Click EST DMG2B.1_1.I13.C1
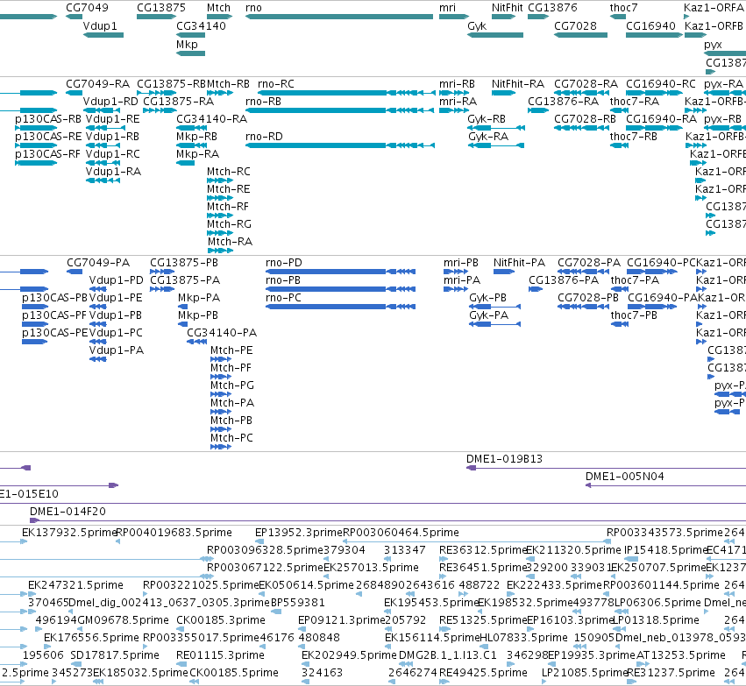The width and height of the screenshot is (746, 686). tap(448, 655)
